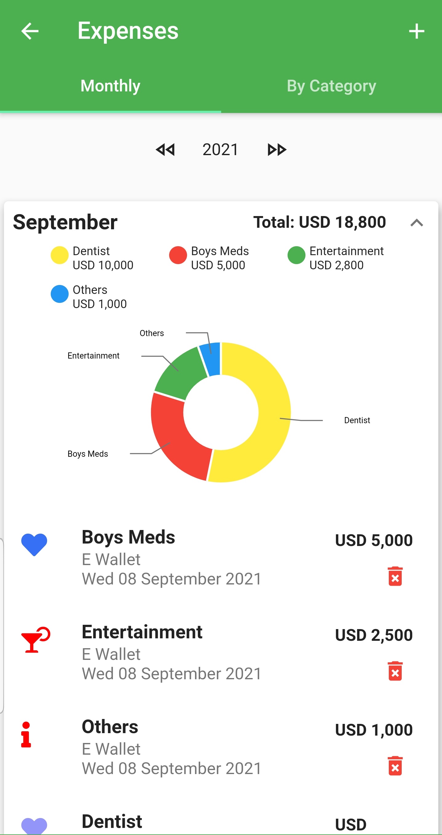
Task: Open the Boys Meds expense entry
Action: (x=172, y=557)
